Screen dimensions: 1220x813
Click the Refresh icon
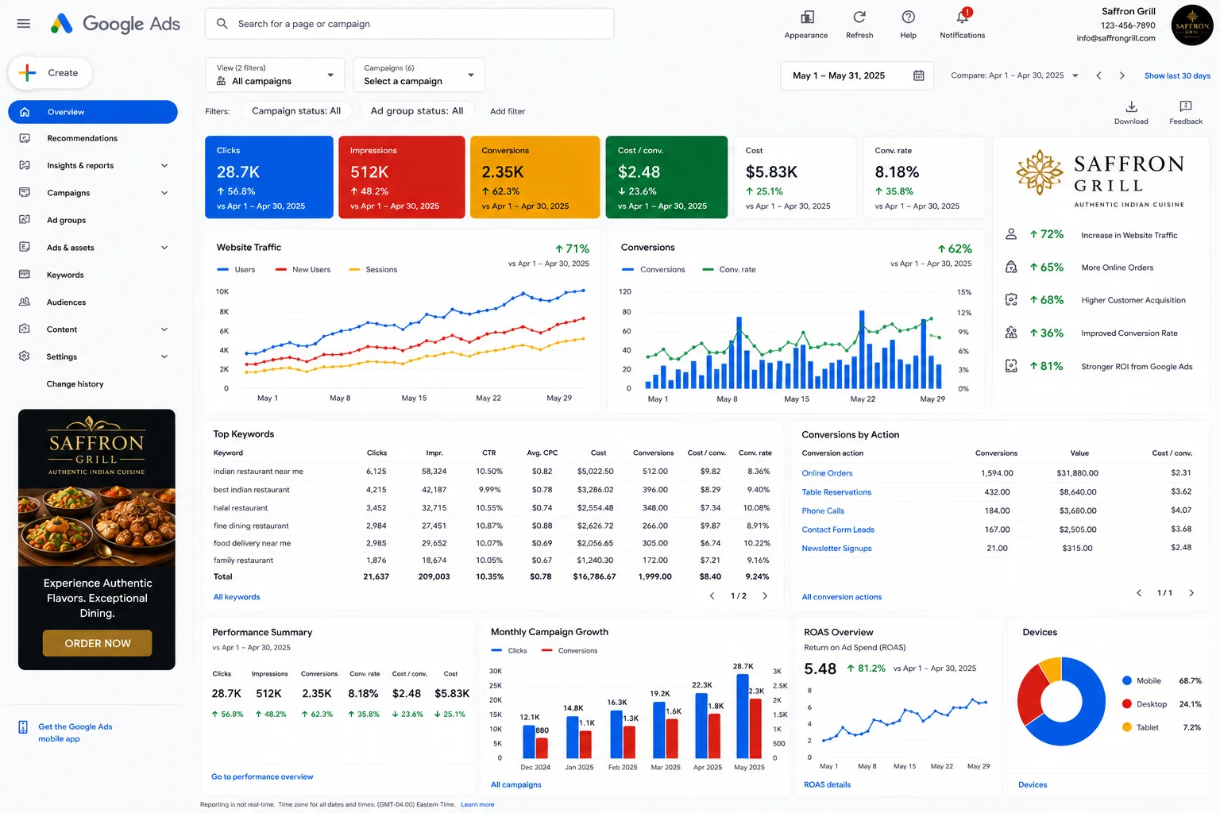(x=859, y=17)
